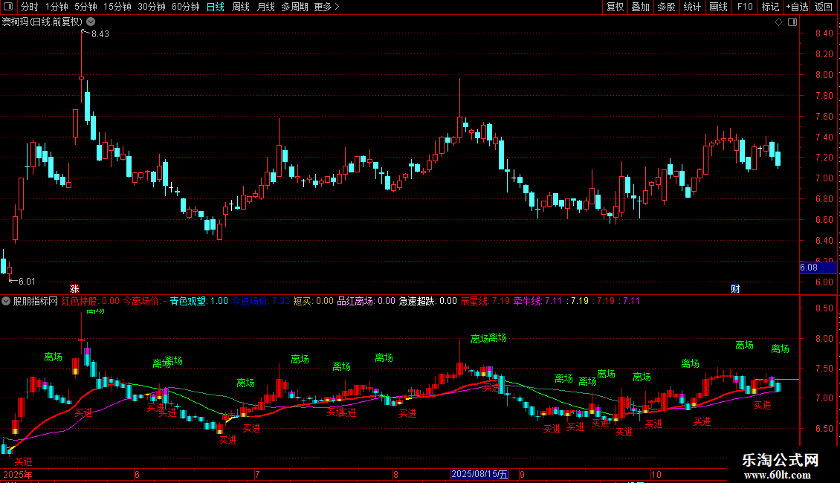The width and height of the screenshot is (840, 483).
Task: Select the 15分钟 period
Action: (117, 7)
